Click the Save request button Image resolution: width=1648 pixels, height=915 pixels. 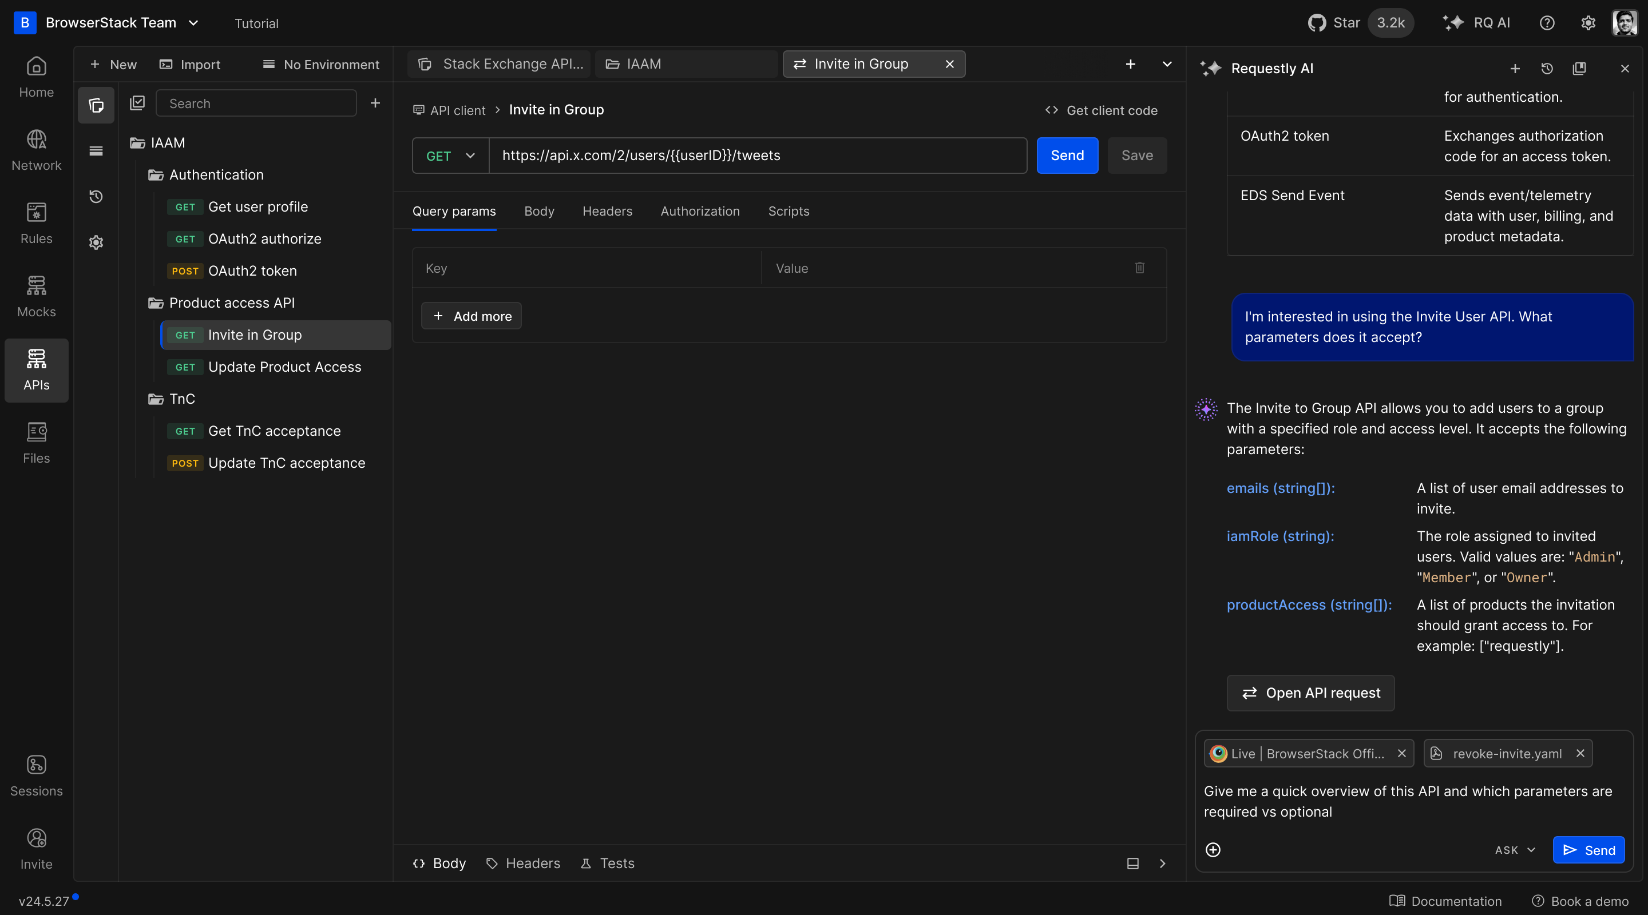(x=1137, y=156)
